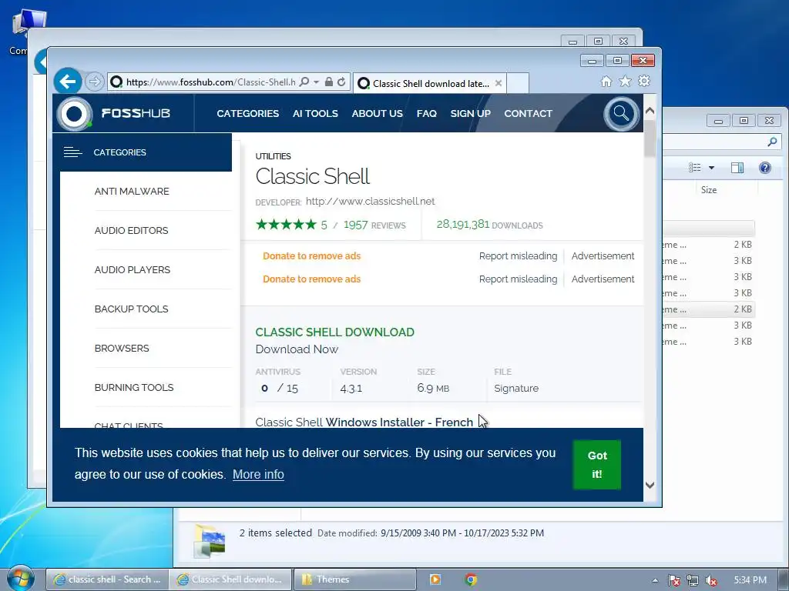Open developer link classicshell.net
Screen dimensions: 789x591
[x=371, y=201]
